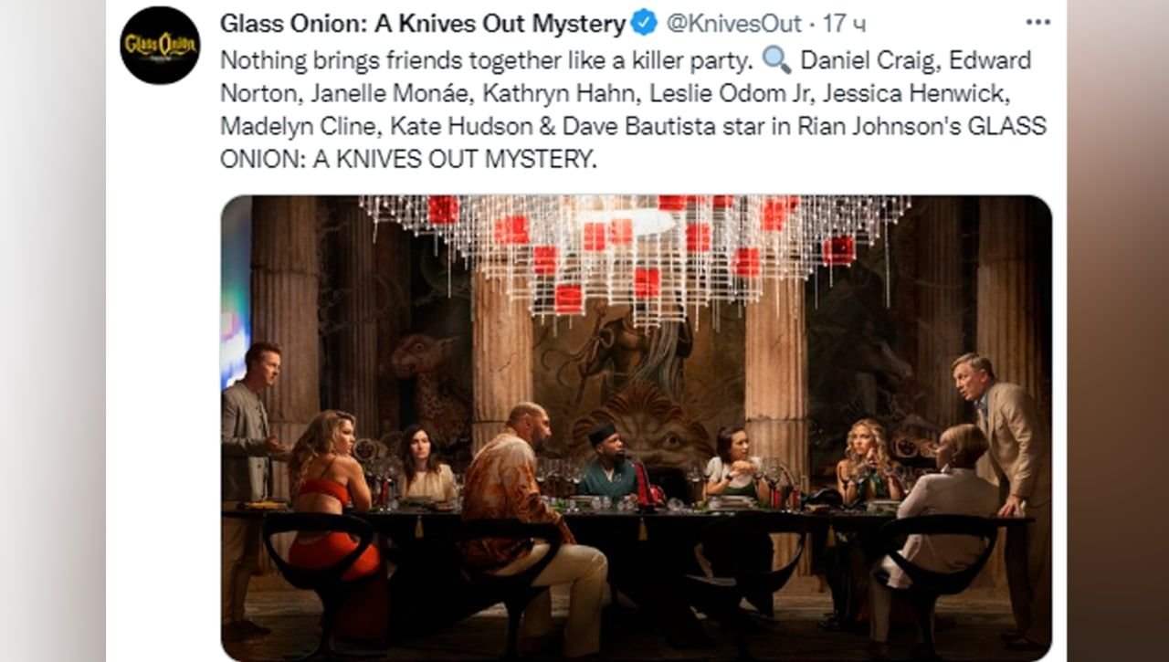Click the magnifying glass emoji in tweet
The image size is (1169, 662).
pyautogui.click(x=776, y=60)
